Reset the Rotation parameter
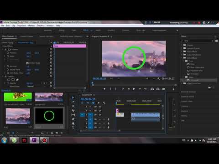The height and width of the screenshot is (164, 219). coord(51,66)
